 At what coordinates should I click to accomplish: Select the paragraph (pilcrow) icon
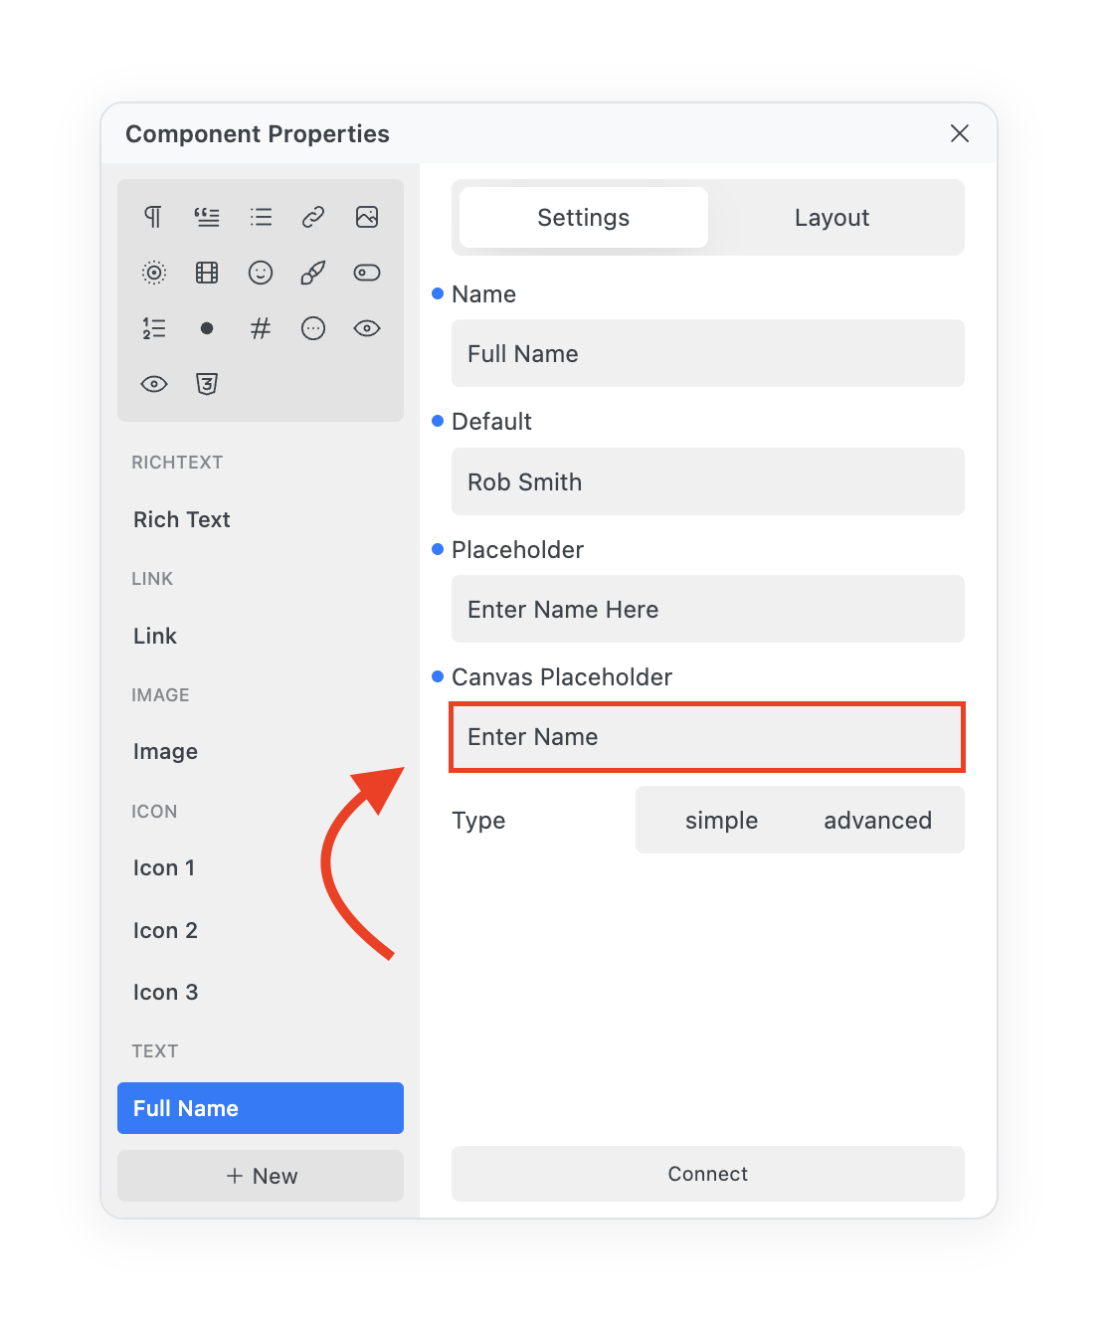click(153, 217)
